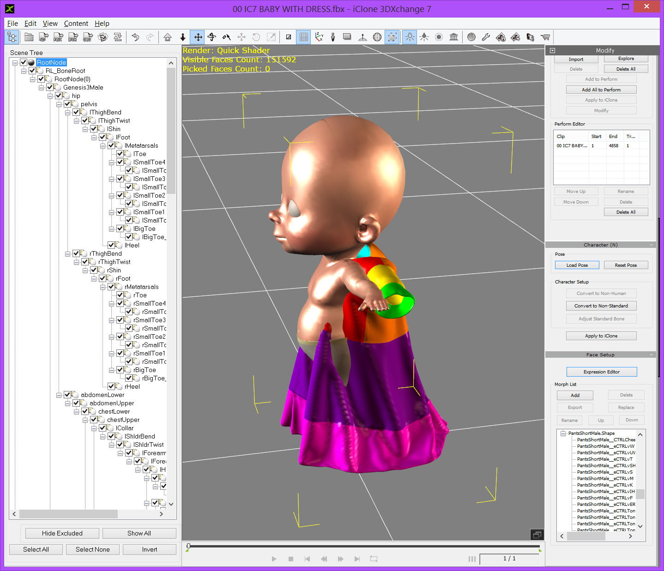664x571 pixels.
Task: Uncheck the rShin checkbox
Action: click(93, 270)
